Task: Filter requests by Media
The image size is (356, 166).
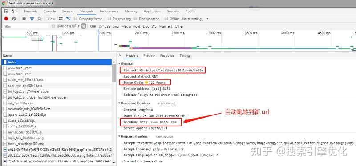Action: tap(126, 26)
